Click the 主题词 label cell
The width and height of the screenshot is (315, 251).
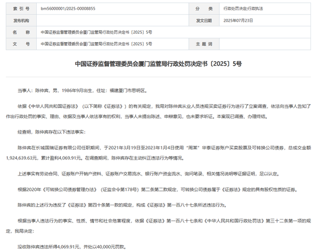[x=204, y=44]
